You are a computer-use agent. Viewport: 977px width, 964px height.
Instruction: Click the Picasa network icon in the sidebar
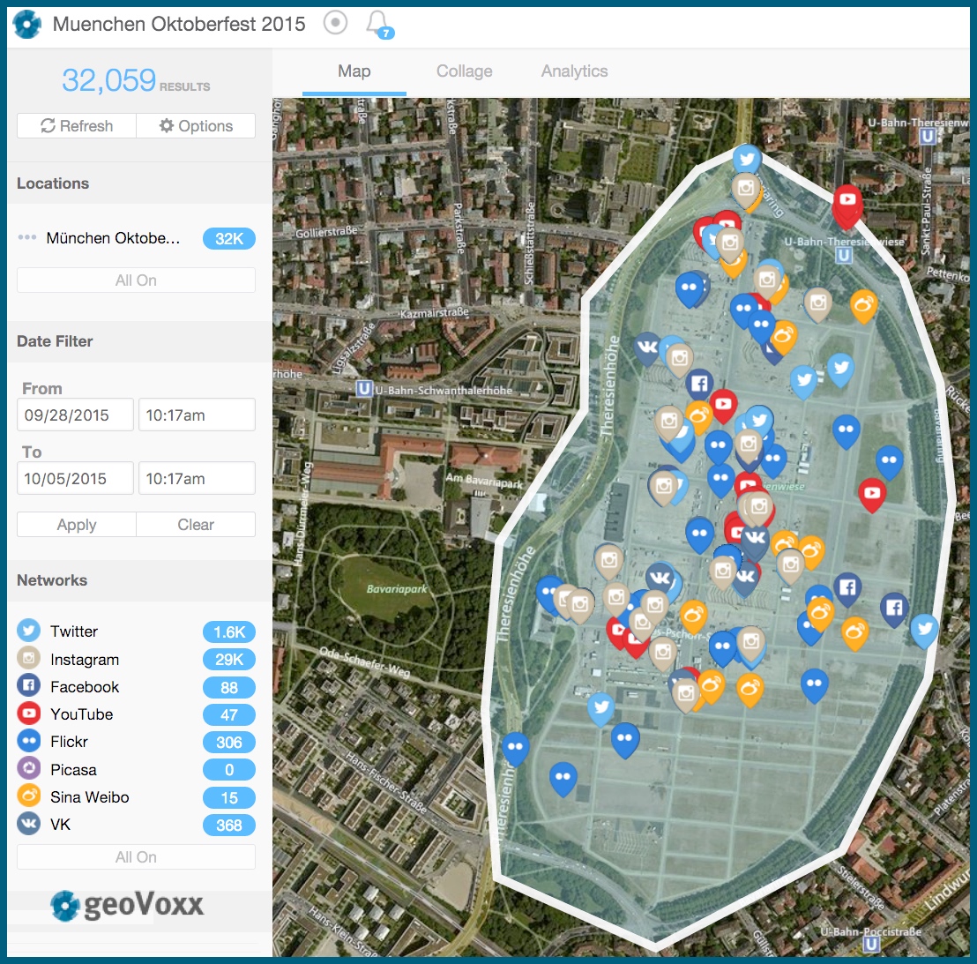[29, 768]
